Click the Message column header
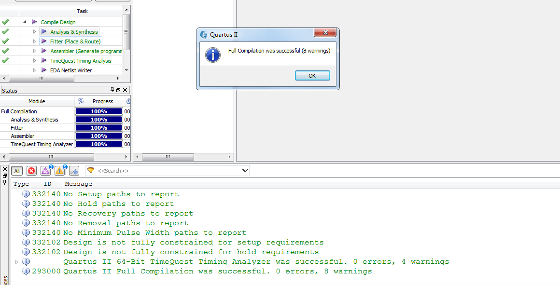Image resolution: width=560 pixels, height=285 pixels. pos(78,184)
